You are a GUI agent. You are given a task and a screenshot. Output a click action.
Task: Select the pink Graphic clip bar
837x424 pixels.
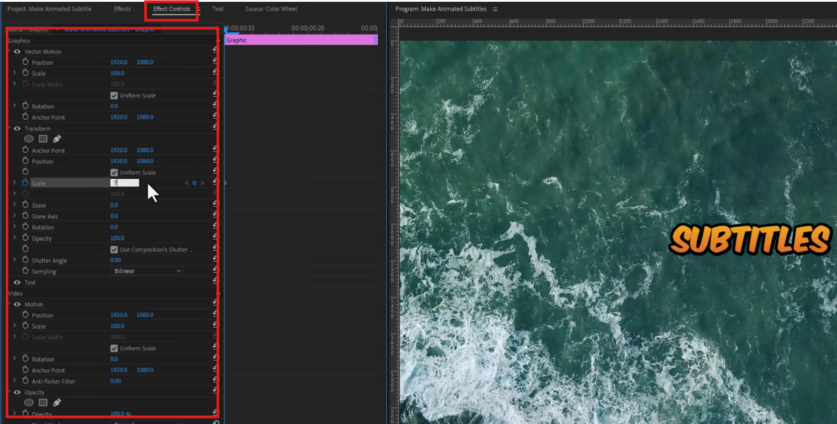pyautogui.click(x=300, y=40)
